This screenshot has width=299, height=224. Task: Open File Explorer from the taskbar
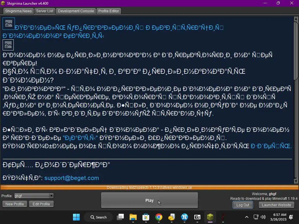click(x=133, y=217)
